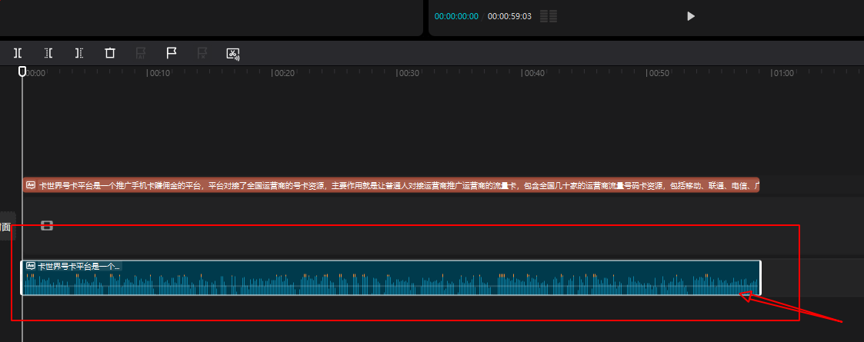Trim clip right of playhead
The height and width of the screenshot is (342, 864).
click(79, 54)
